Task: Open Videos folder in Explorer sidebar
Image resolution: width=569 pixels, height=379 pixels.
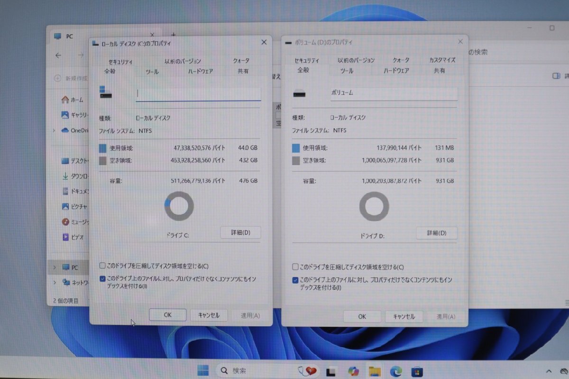Action: point(73,237)
